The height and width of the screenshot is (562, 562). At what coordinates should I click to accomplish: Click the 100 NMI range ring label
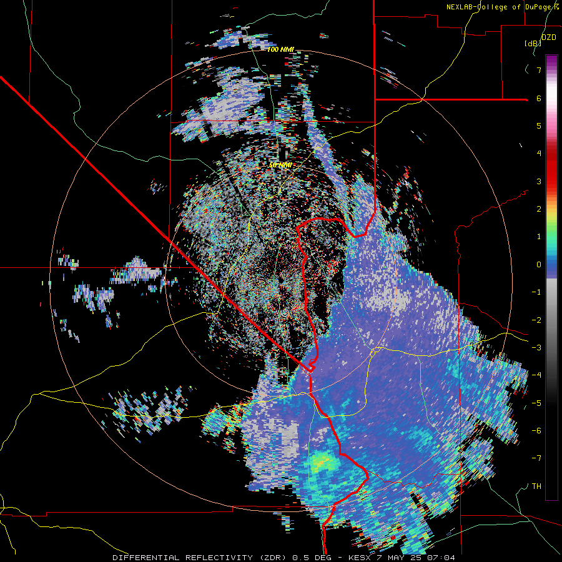coord(280,49)
